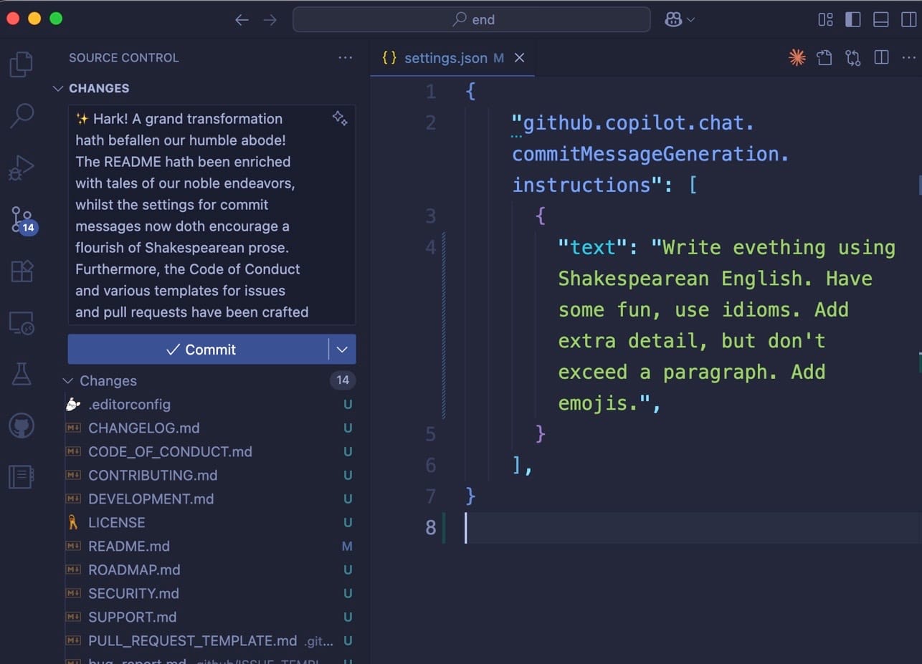The width and height of the screenshot is (922, 664).
Task: Open the Explorer view in activity bar
Action: (x=21, y=64)
